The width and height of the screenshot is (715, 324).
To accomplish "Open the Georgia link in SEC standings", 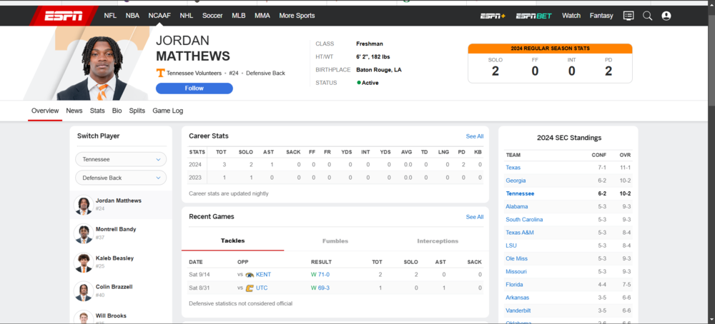I will click(x=516, y=181).
